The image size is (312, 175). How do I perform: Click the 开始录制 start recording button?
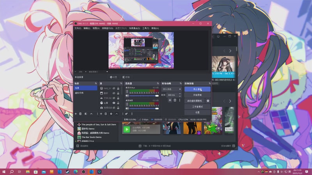pyautogui.click(x=197, y=95)
